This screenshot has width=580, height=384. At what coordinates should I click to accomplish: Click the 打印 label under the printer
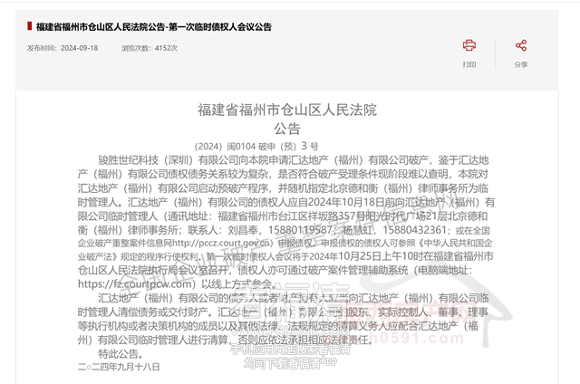point(469,64)
